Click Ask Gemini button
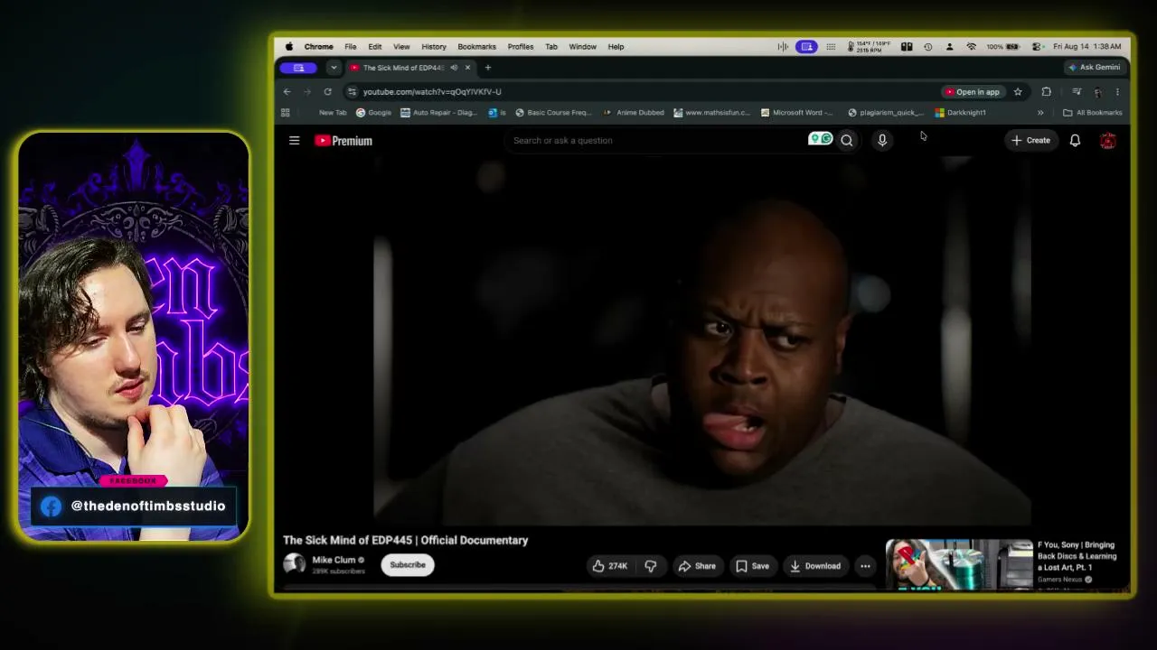Viewport: 1157px width, 650px height. 1094,68
